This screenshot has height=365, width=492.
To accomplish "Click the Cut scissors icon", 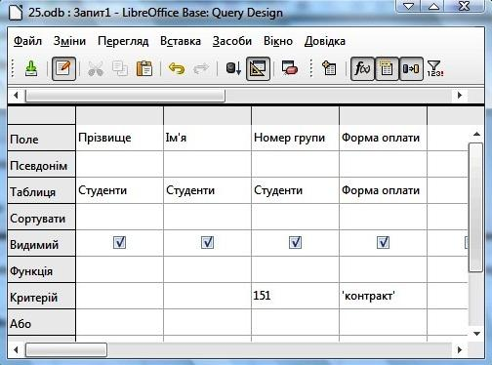I will (x=96, y=68).
